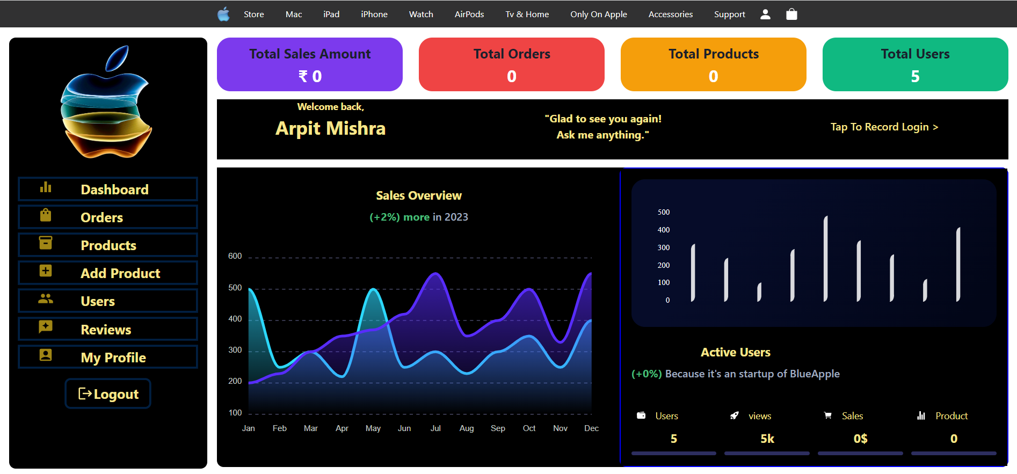1017x474 pixels.
Task: Click the Reviews star bubble icon
Action: coord(46,327)
